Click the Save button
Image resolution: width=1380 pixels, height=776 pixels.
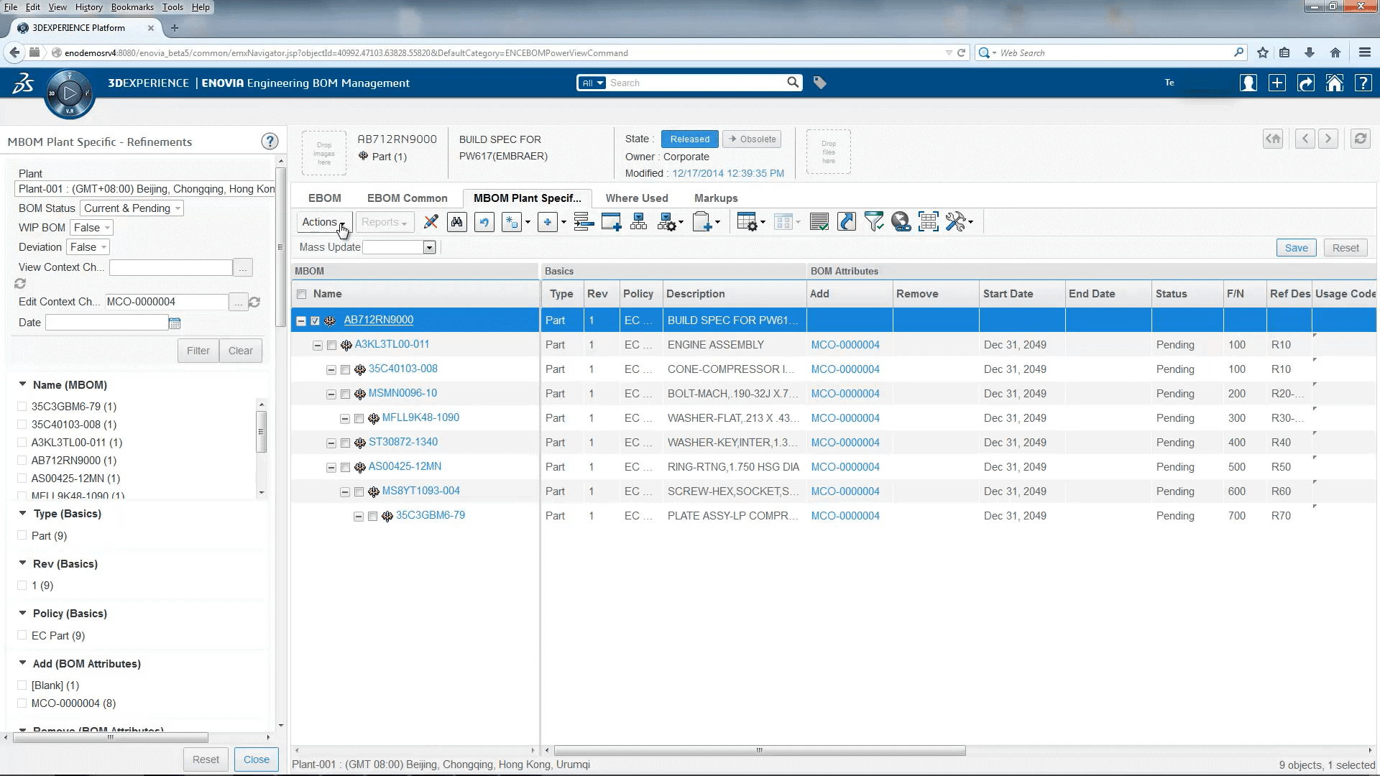click(x=1297, y=248)
